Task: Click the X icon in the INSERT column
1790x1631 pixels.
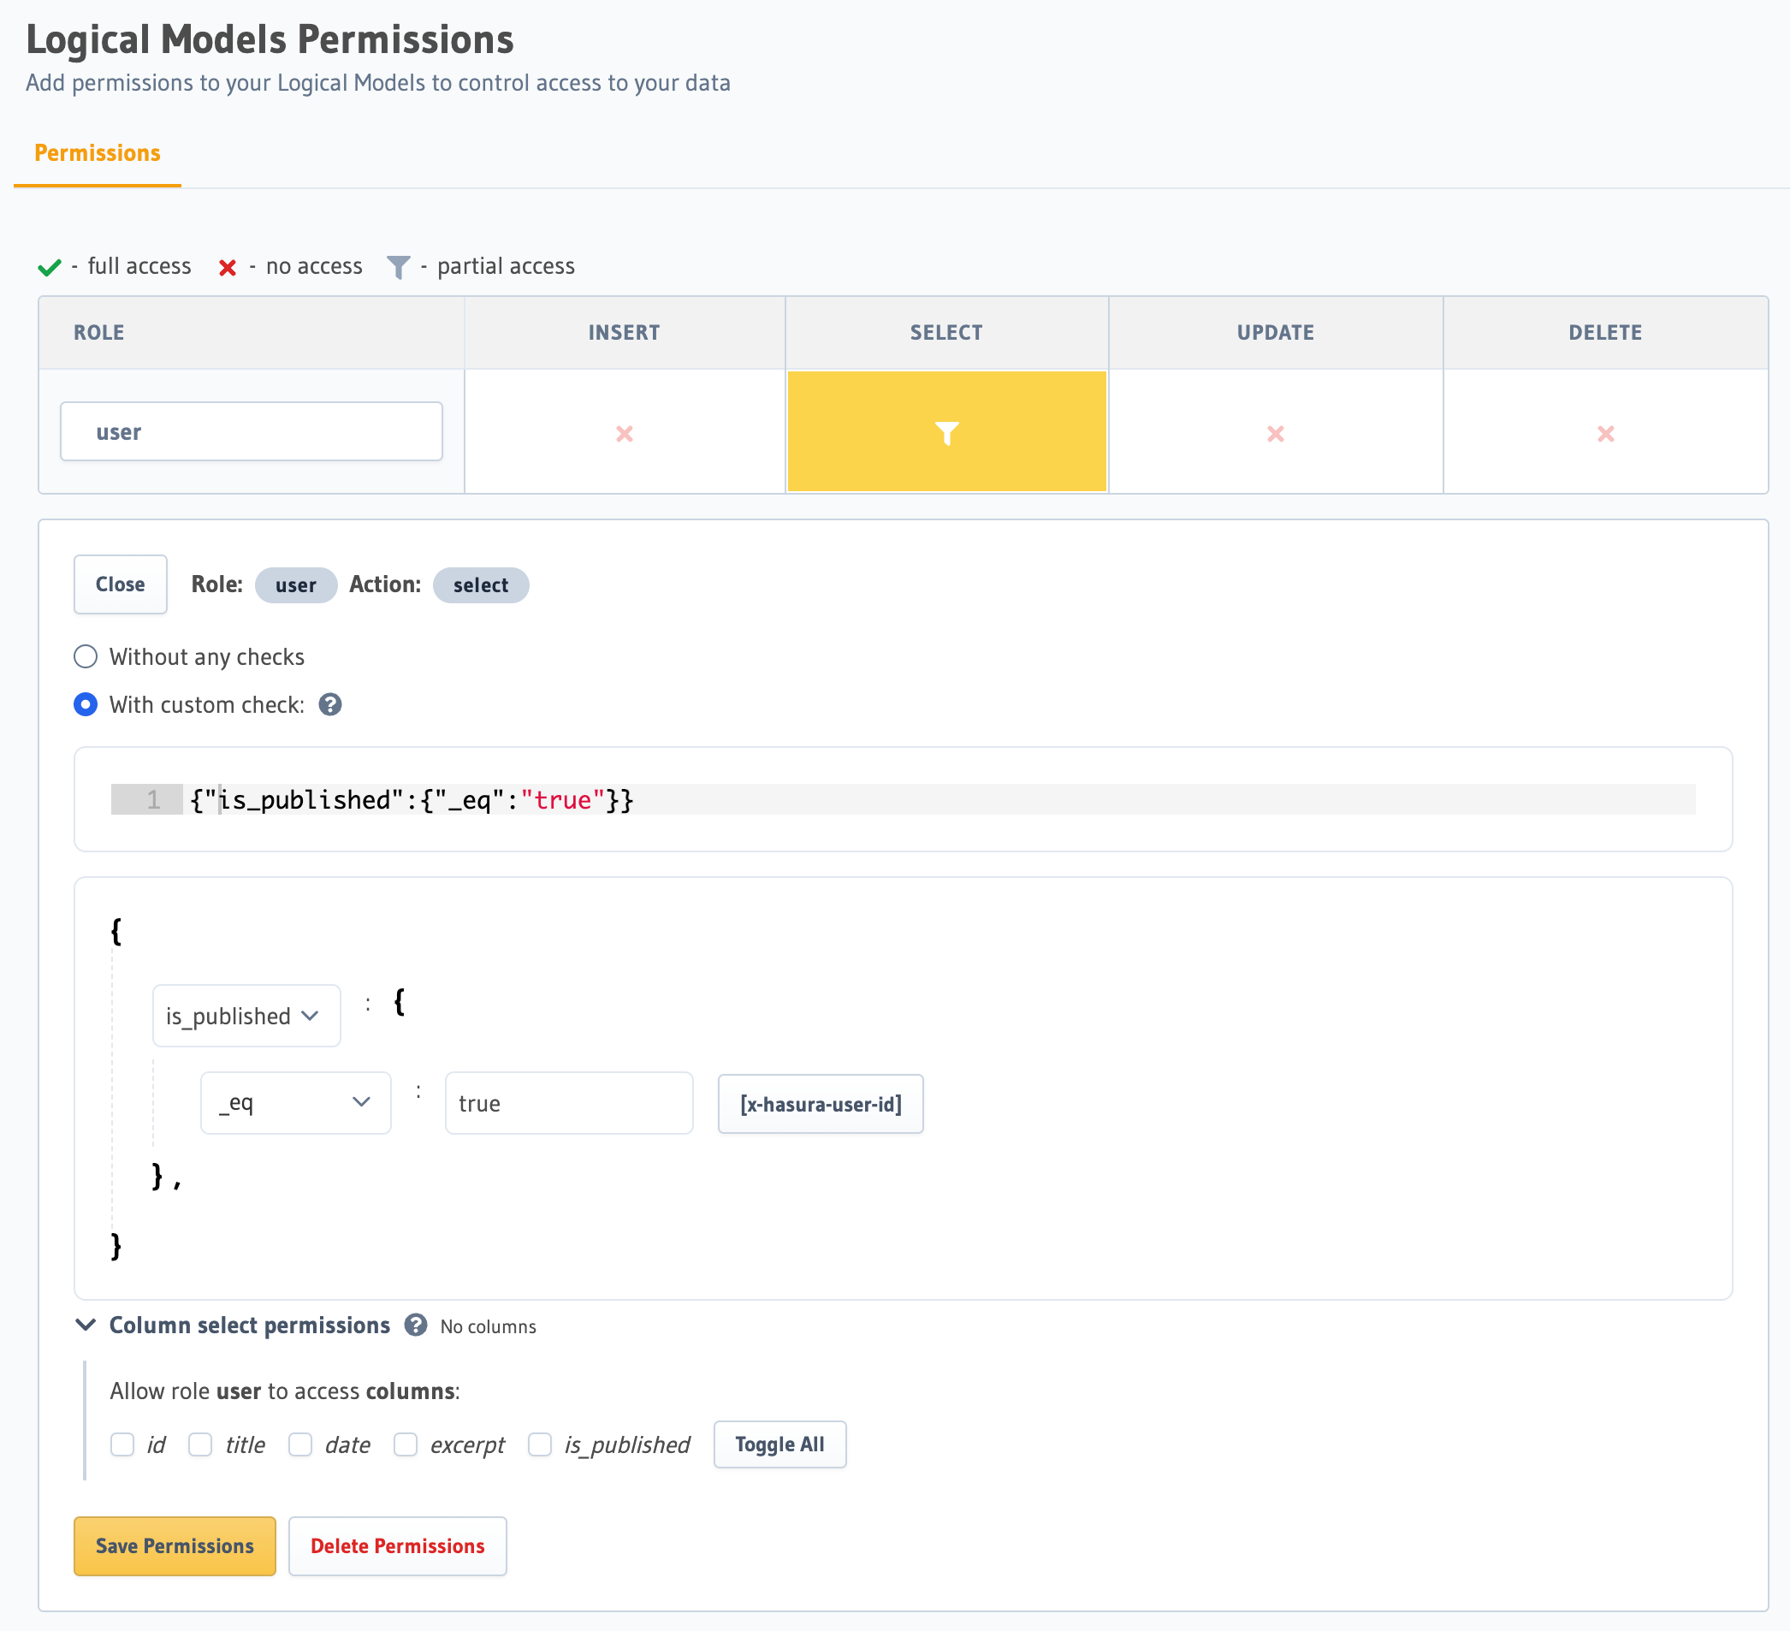Action: (x=625, y=433)
